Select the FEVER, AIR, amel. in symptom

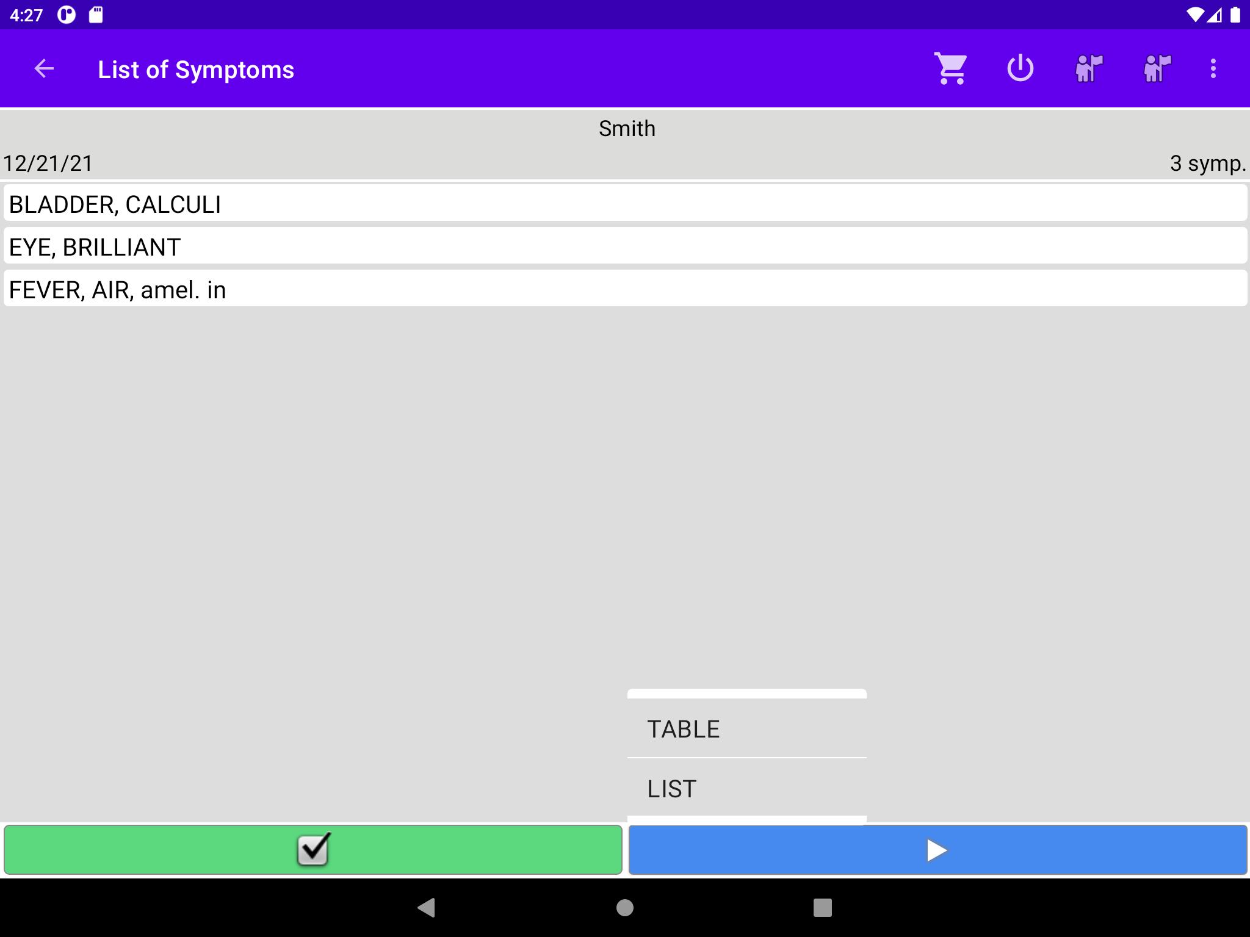625,289
